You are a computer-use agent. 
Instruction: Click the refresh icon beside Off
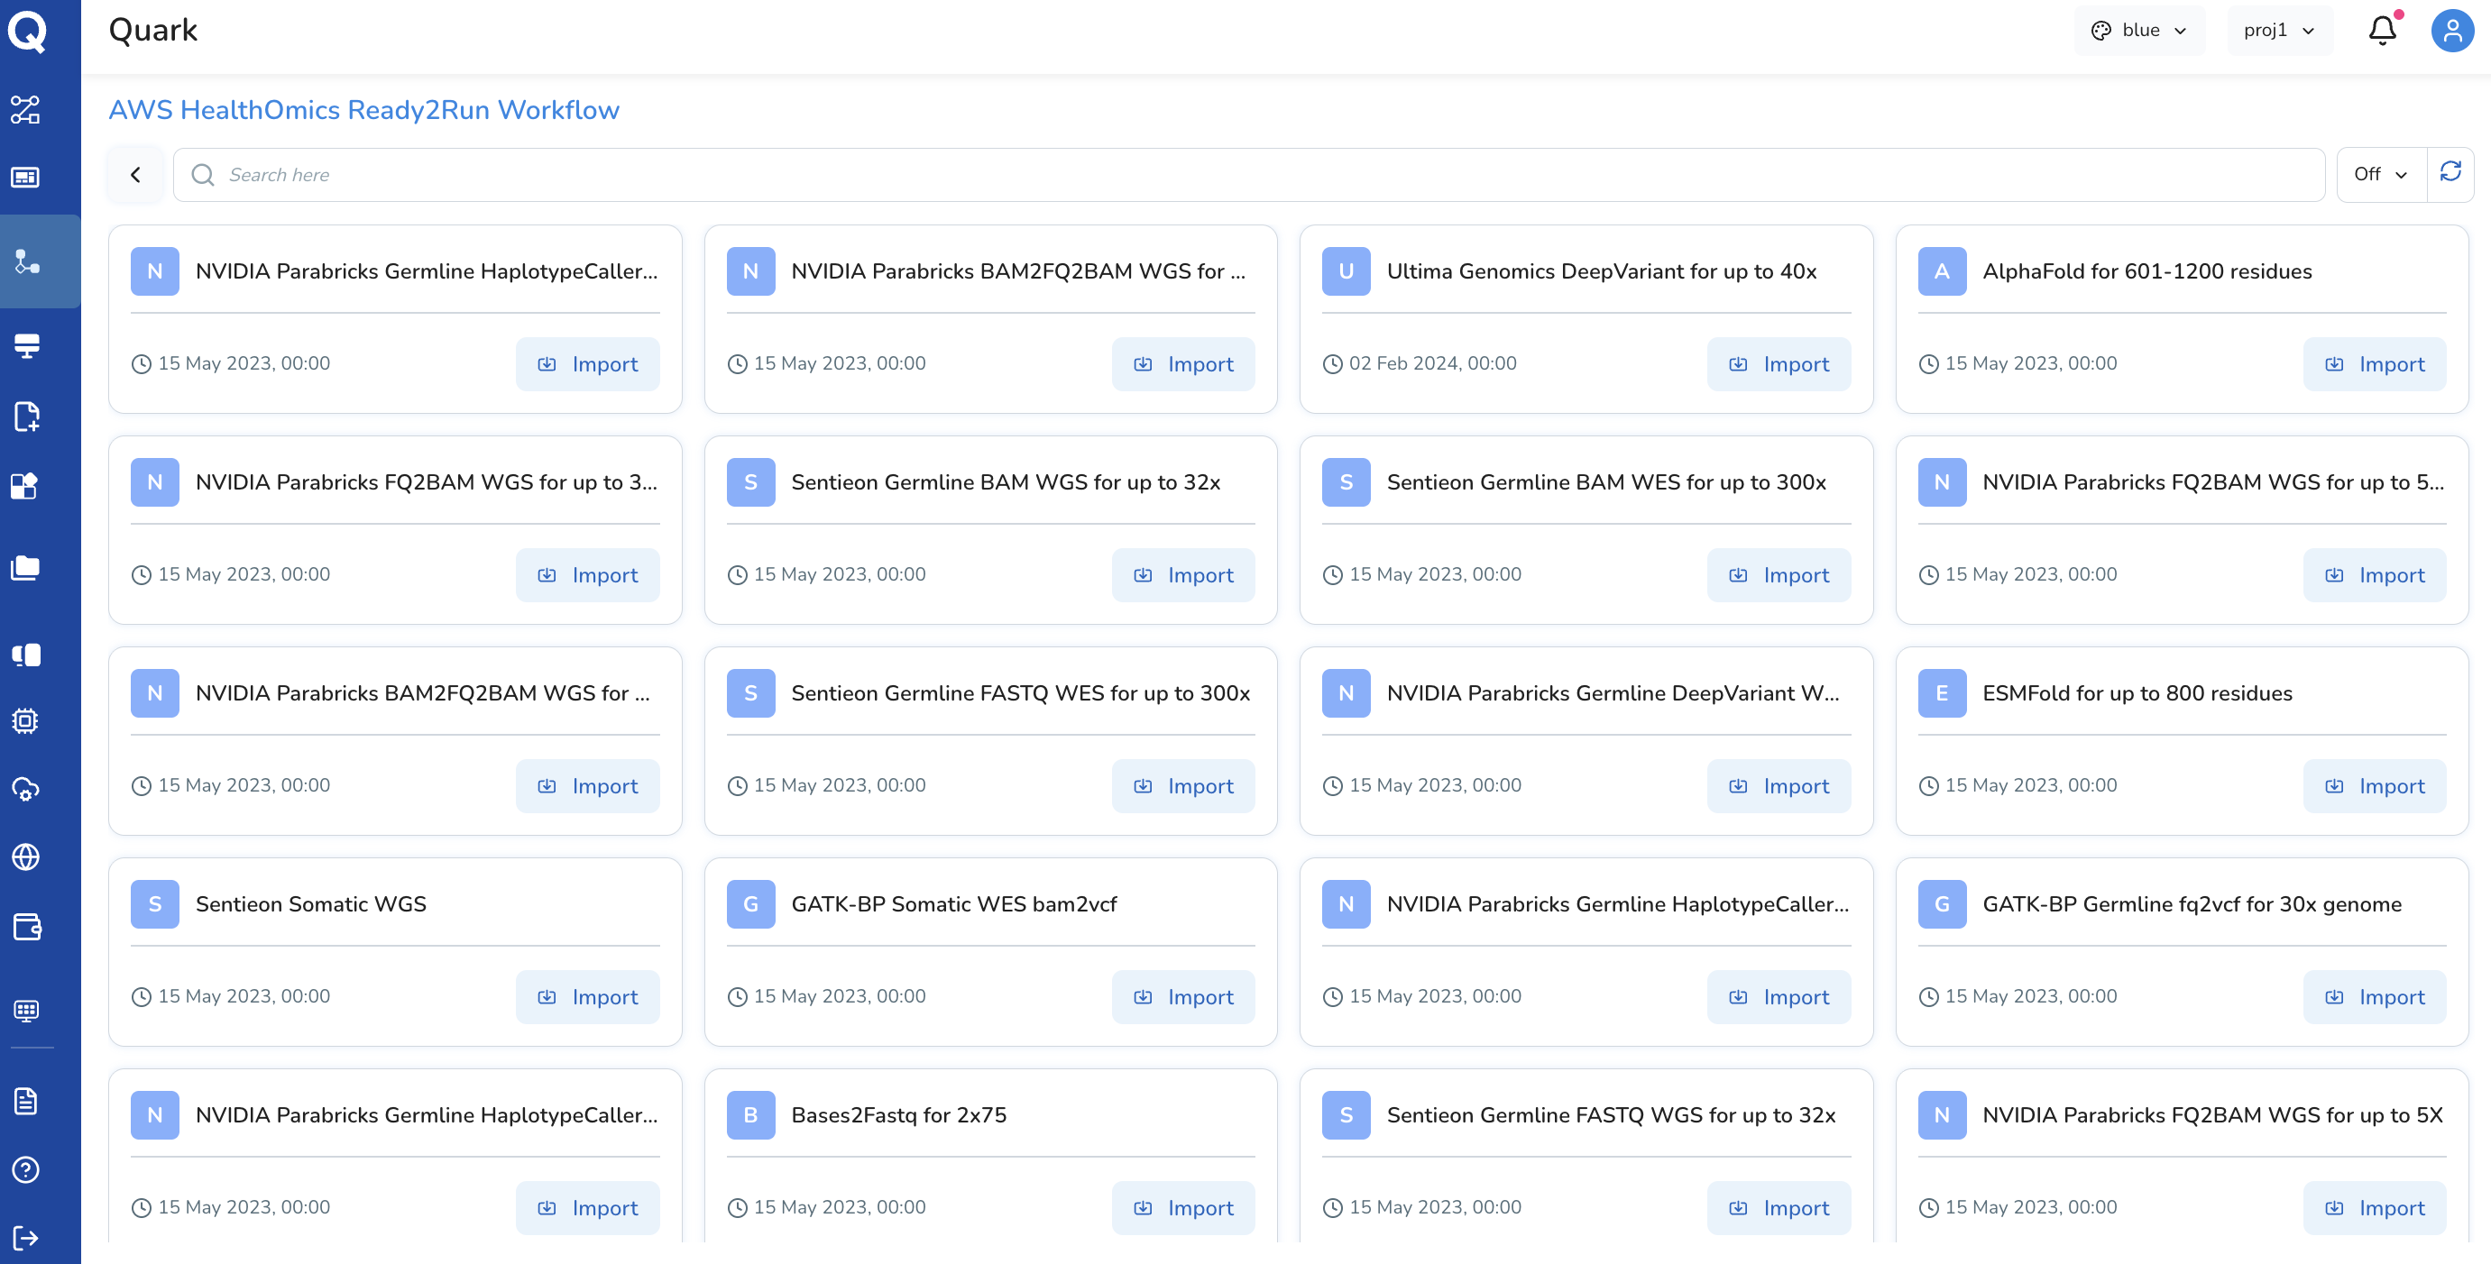(x=2450, y=173)
